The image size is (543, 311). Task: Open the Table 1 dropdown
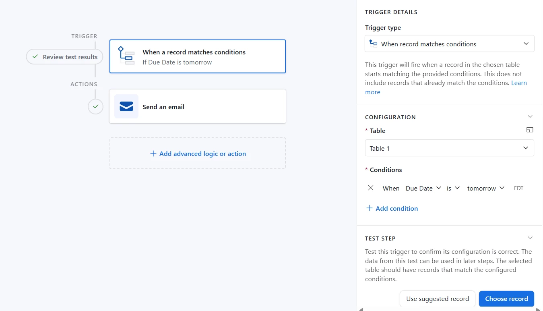point(449,148)
